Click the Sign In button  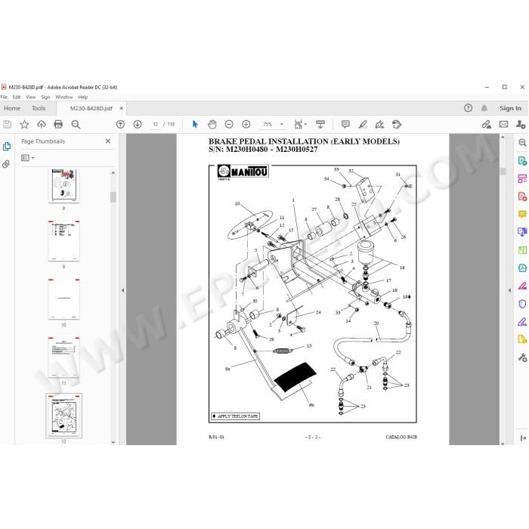point(510,108)
